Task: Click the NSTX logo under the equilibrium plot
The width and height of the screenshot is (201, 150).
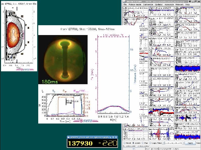Action: (25, 70)
